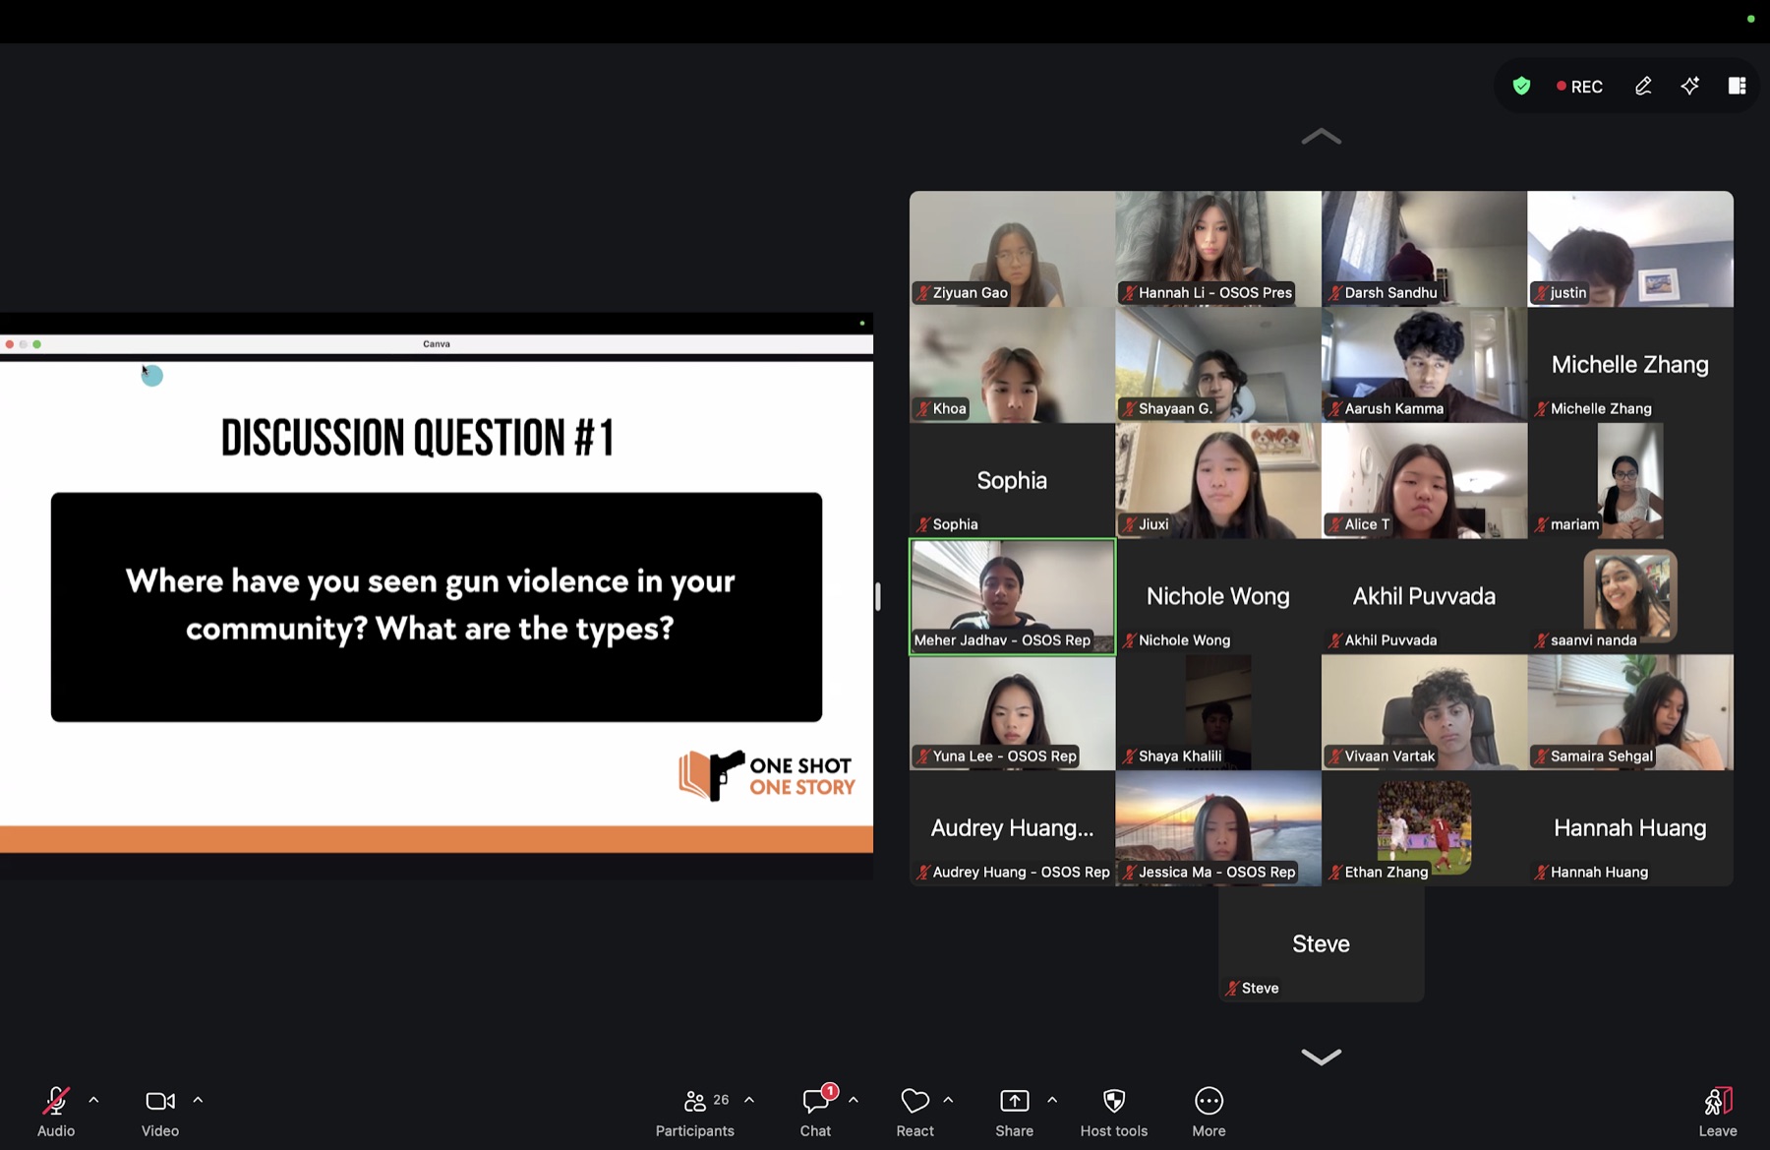Viewport: 1770px width, 1150px height.
Task: Expand React options chevron
Action: [x=948, y=1100]
